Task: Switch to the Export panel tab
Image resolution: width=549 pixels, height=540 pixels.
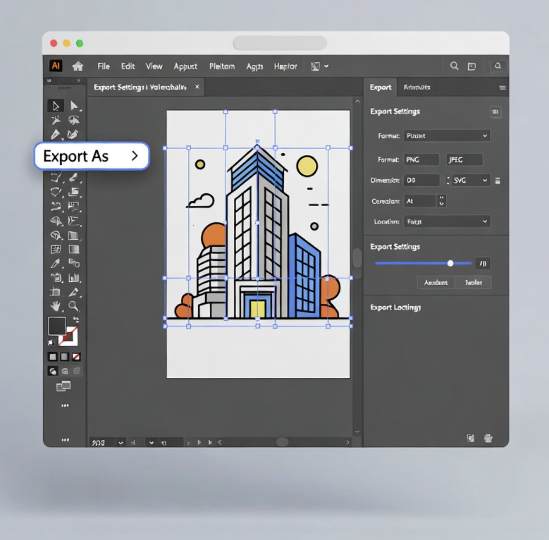Action: pos(380,87)
